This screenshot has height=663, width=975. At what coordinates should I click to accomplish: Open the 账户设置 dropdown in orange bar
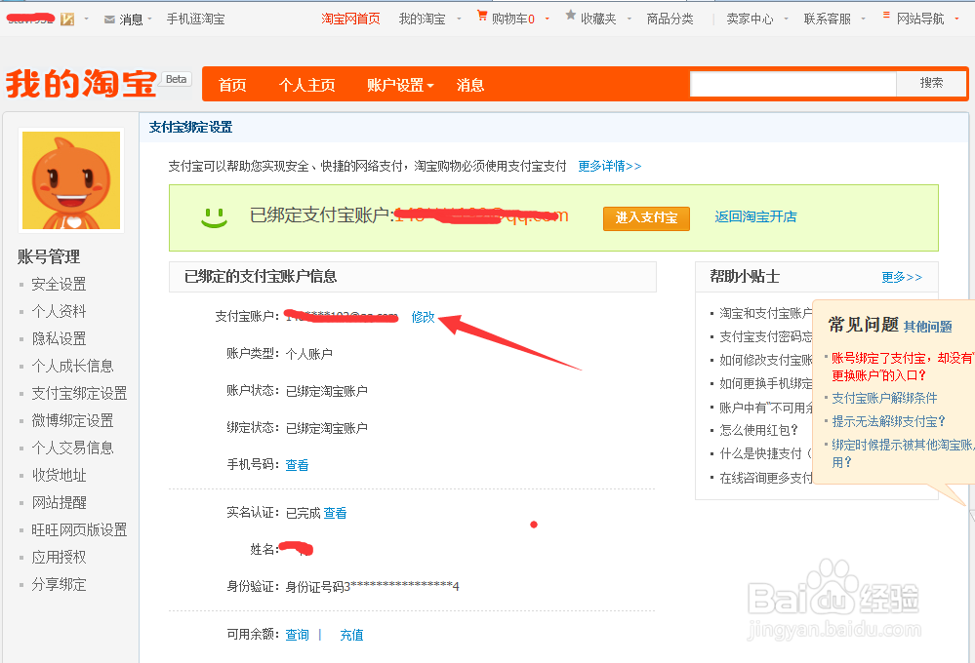(x=400, y=85)
